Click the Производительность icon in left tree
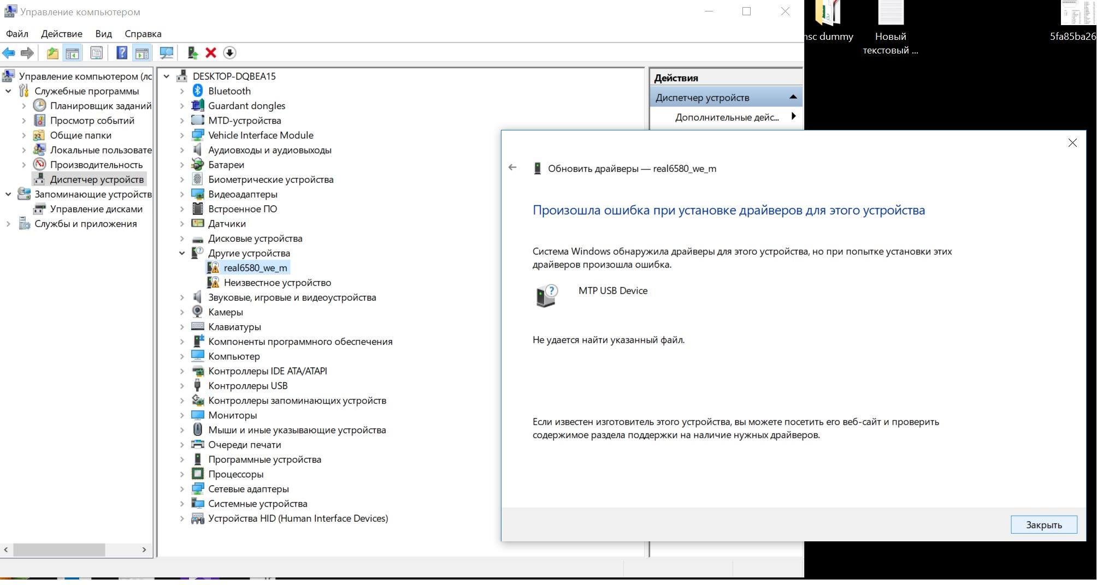Viewport: 1097px width, 585px height. tap(39, 164)
